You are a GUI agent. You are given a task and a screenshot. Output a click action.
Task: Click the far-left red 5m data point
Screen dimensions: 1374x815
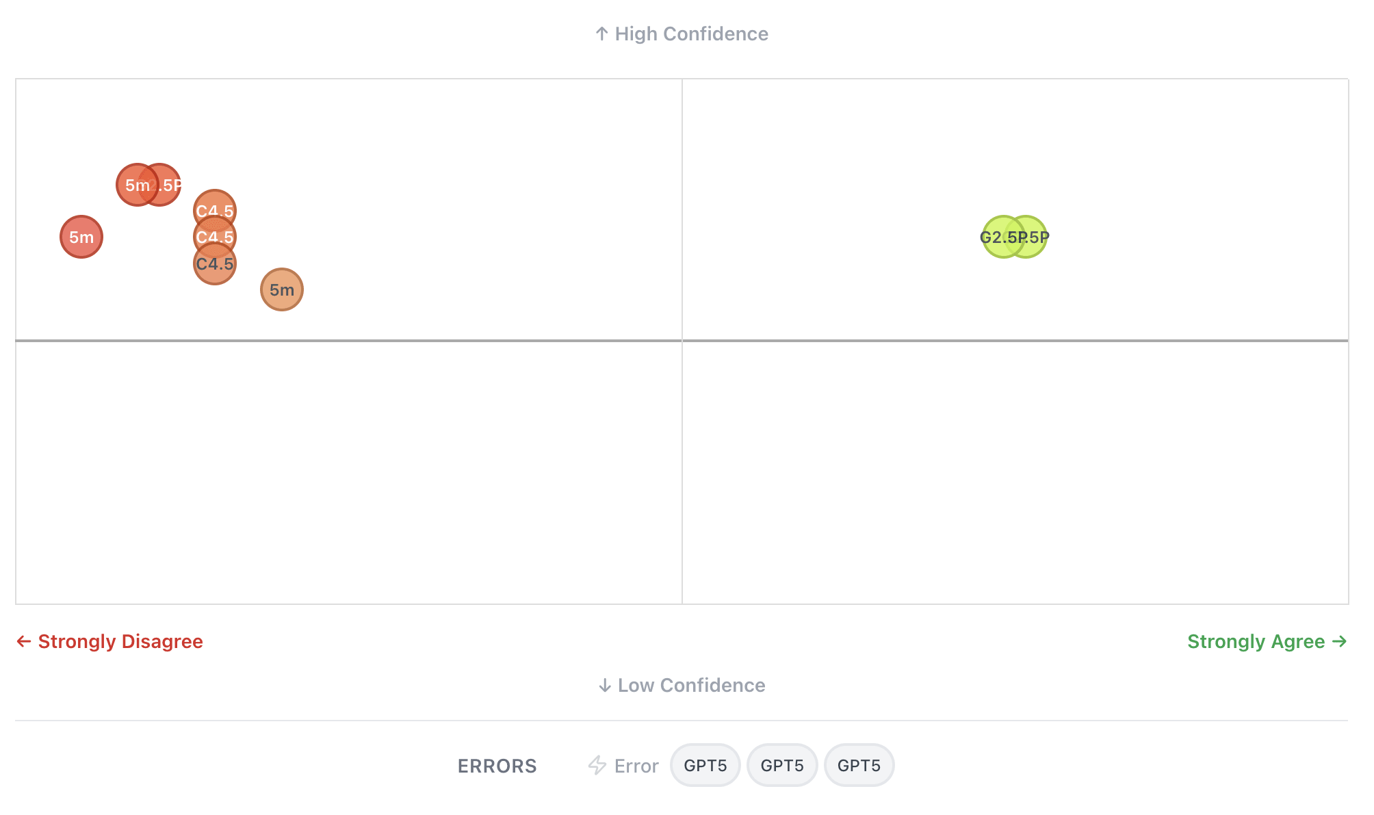click(x=81, y=237)
